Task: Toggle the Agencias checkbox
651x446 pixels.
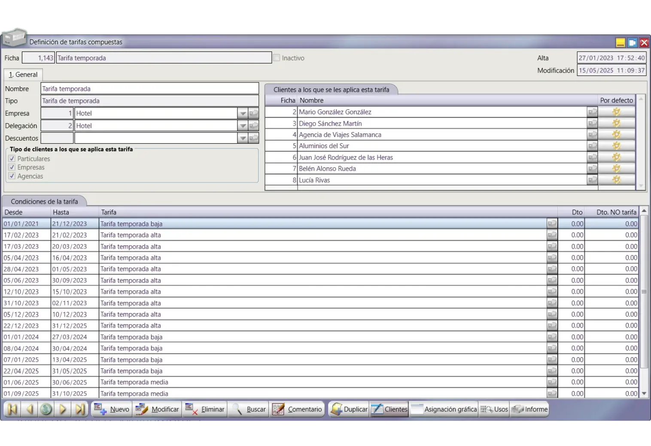Action: coord(12,176)
